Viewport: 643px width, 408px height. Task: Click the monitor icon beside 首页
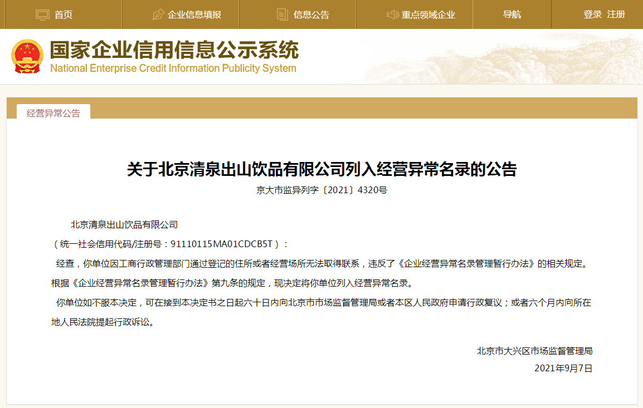click(x=42, y=14)
